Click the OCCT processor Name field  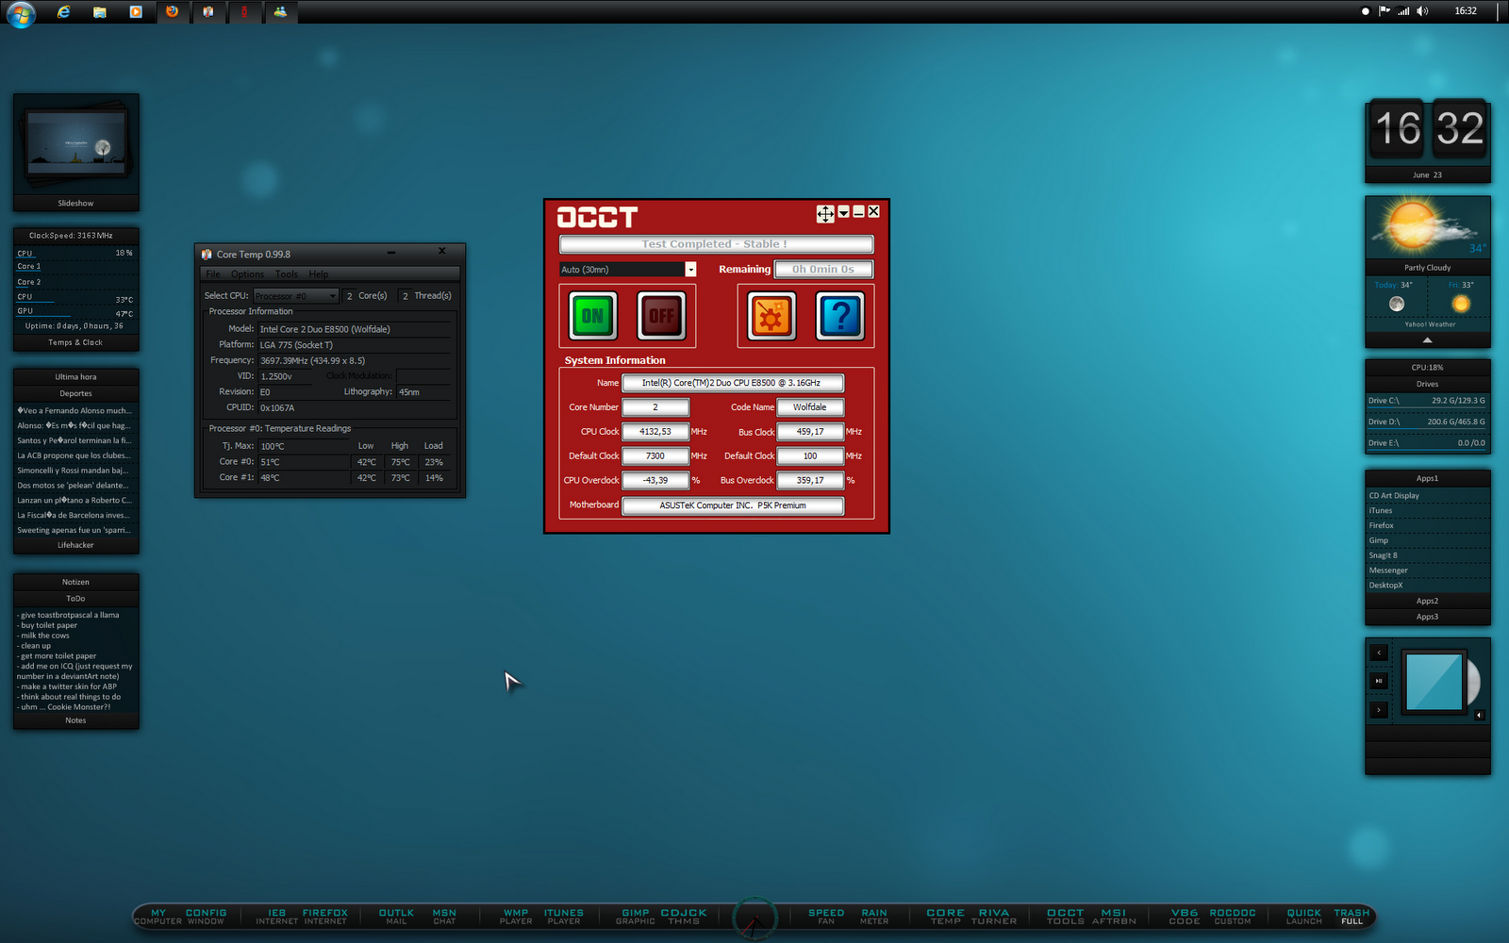(x=733, y=383)
